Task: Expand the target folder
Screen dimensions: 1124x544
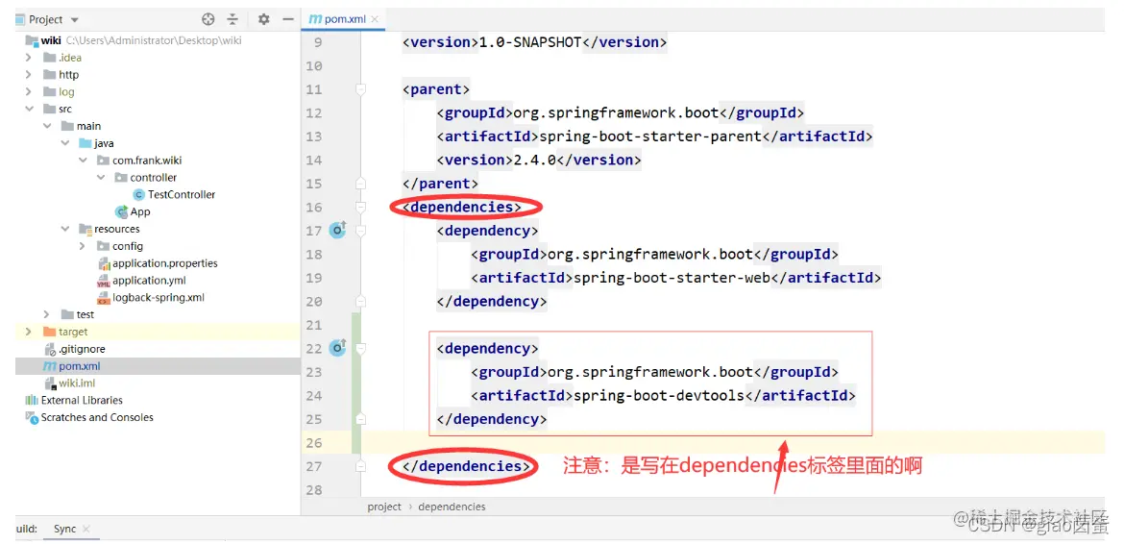Action: pyautogui.click(x=29, y=332)
